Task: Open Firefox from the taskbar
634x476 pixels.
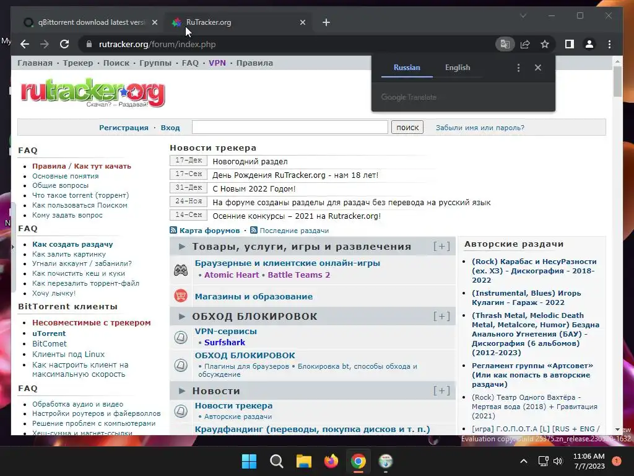Action: [x=331, y=461]
